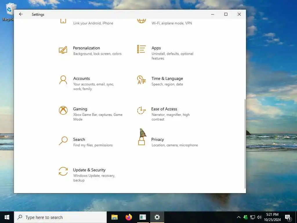This screenshot has width=297, height=223.
Task: Open the Personalization monitor-and-brush icon
Action: [x=63, y=50]
